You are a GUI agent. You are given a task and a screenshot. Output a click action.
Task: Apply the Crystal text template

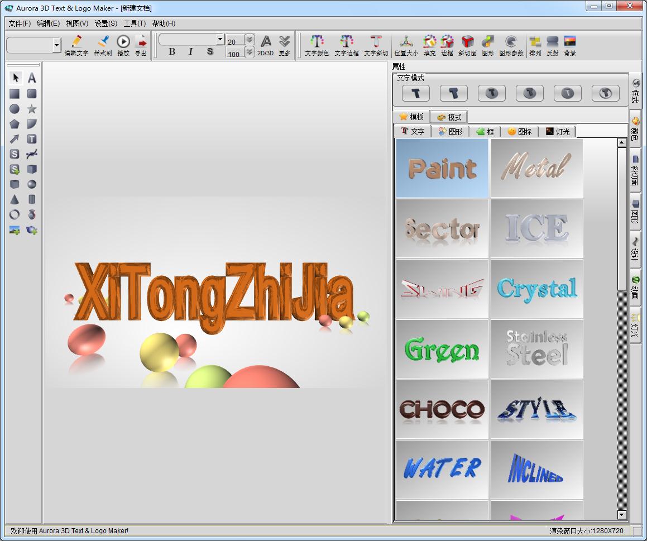coord(536,289)
